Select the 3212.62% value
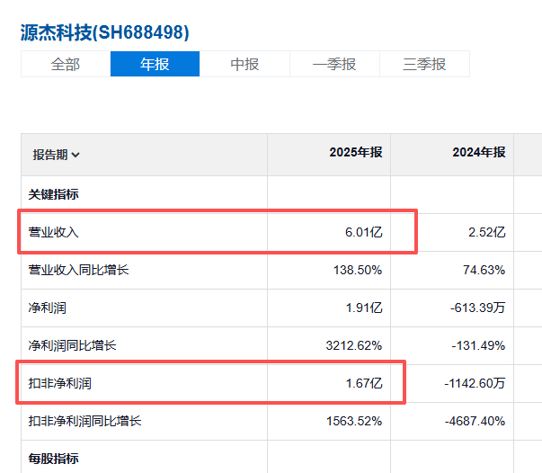The width and height of the screenshot is (542, 473). coord(354,345)
